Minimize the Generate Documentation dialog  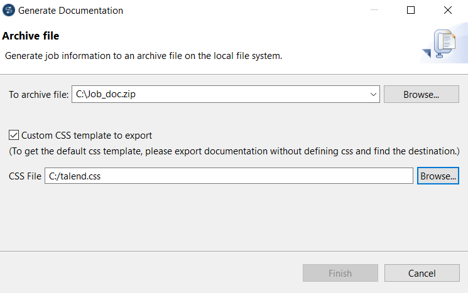coord(374,11)
